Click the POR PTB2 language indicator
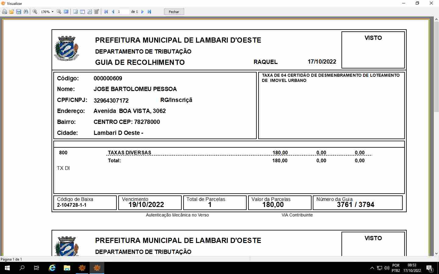Screen dimensions: 439x274 (x=396, y=268)
